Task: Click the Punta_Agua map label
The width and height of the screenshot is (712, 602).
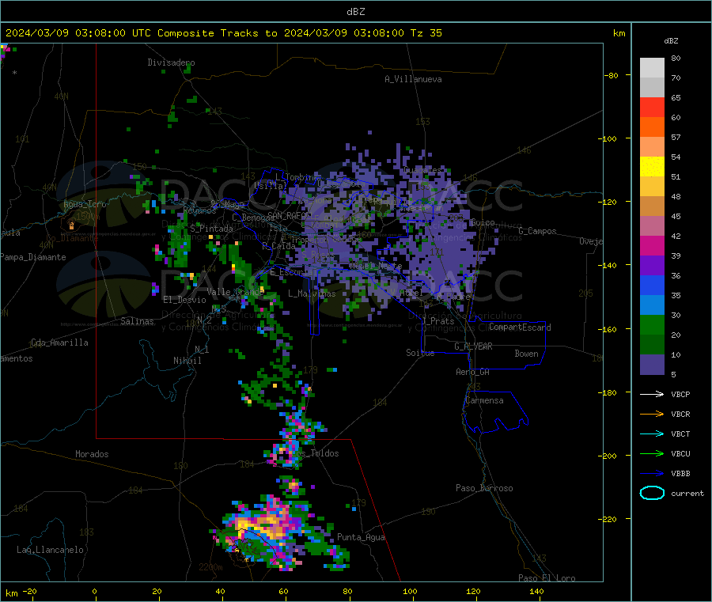Action: tap(361, 537)
